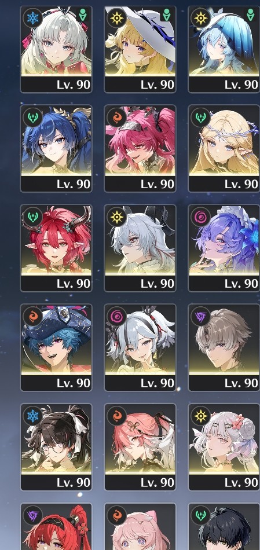Click the Glacio snowflake icon on the glasses girl's card
Screen dimensions: 260x550
pos(33,416)
